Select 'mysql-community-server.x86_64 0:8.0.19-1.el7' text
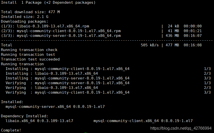The width and height of the screenshot is (214, 133). point(55,107)
